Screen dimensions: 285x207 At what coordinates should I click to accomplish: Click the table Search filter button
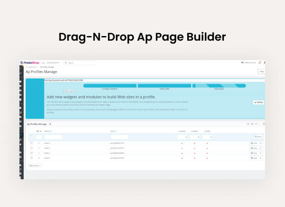(258, 136)
